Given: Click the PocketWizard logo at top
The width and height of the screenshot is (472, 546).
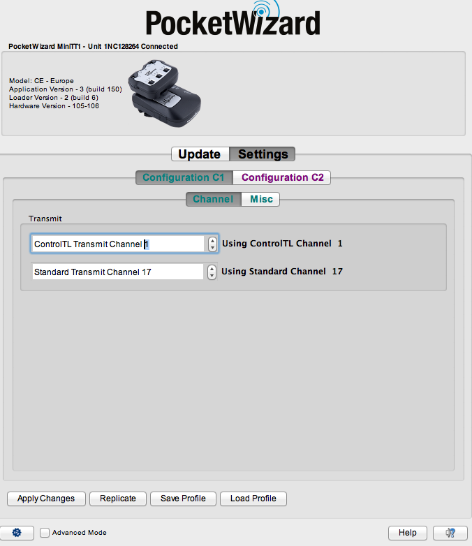Looking at the screenshot, I should click(x=233, y=19).
